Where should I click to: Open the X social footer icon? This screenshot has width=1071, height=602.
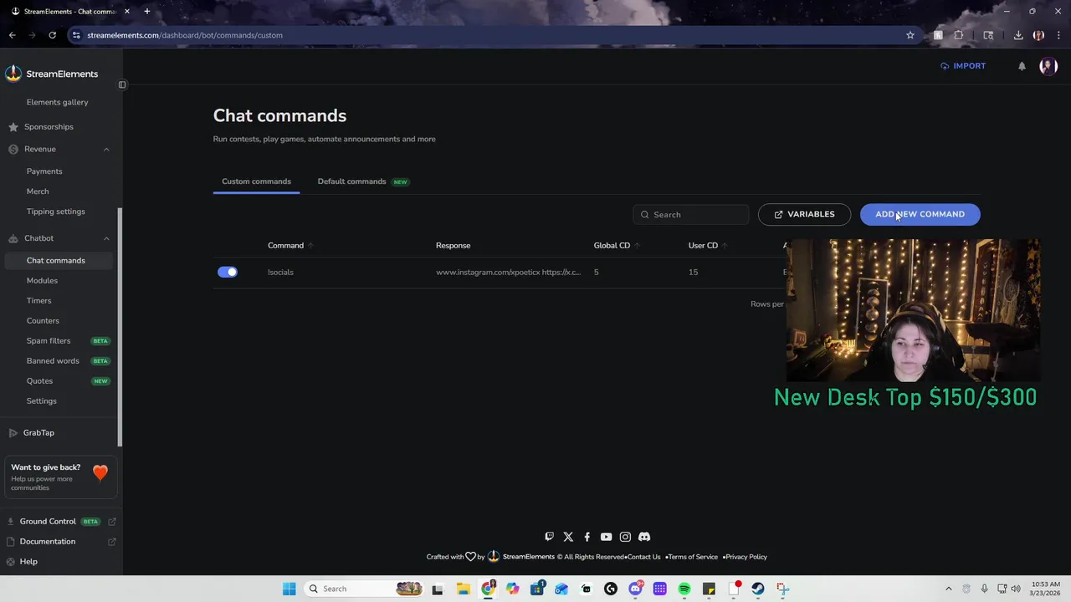568,537
